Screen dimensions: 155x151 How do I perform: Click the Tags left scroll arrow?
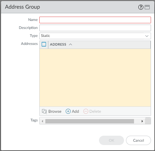point(42,121)
